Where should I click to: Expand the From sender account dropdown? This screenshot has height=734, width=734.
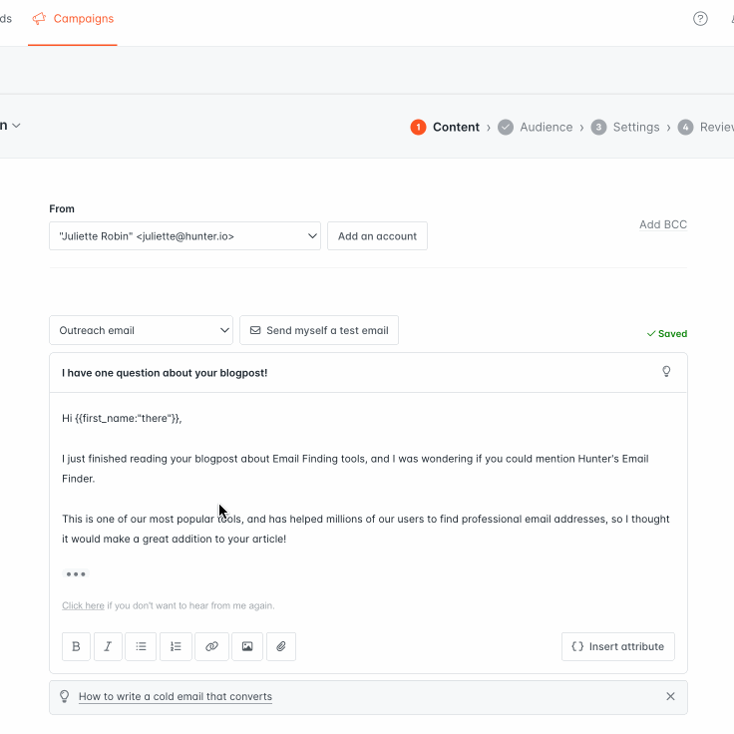click(x=184, y=236)
